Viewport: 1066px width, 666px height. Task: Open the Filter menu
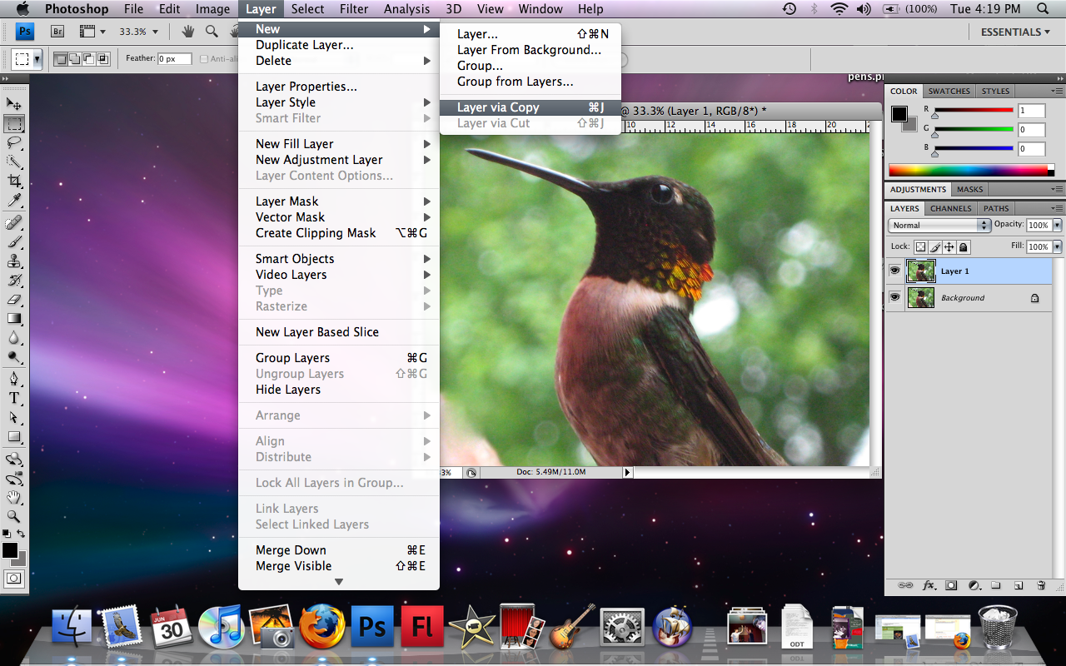pos(354,9)
